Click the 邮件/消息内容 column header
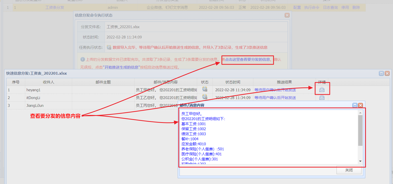The height and width of the screenshot is (184, 393). [166, 82]
